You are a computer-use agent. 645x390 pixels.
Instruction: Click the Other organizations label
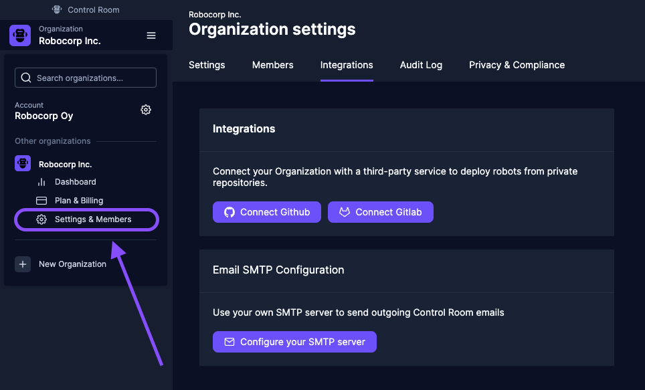point(53,140)
